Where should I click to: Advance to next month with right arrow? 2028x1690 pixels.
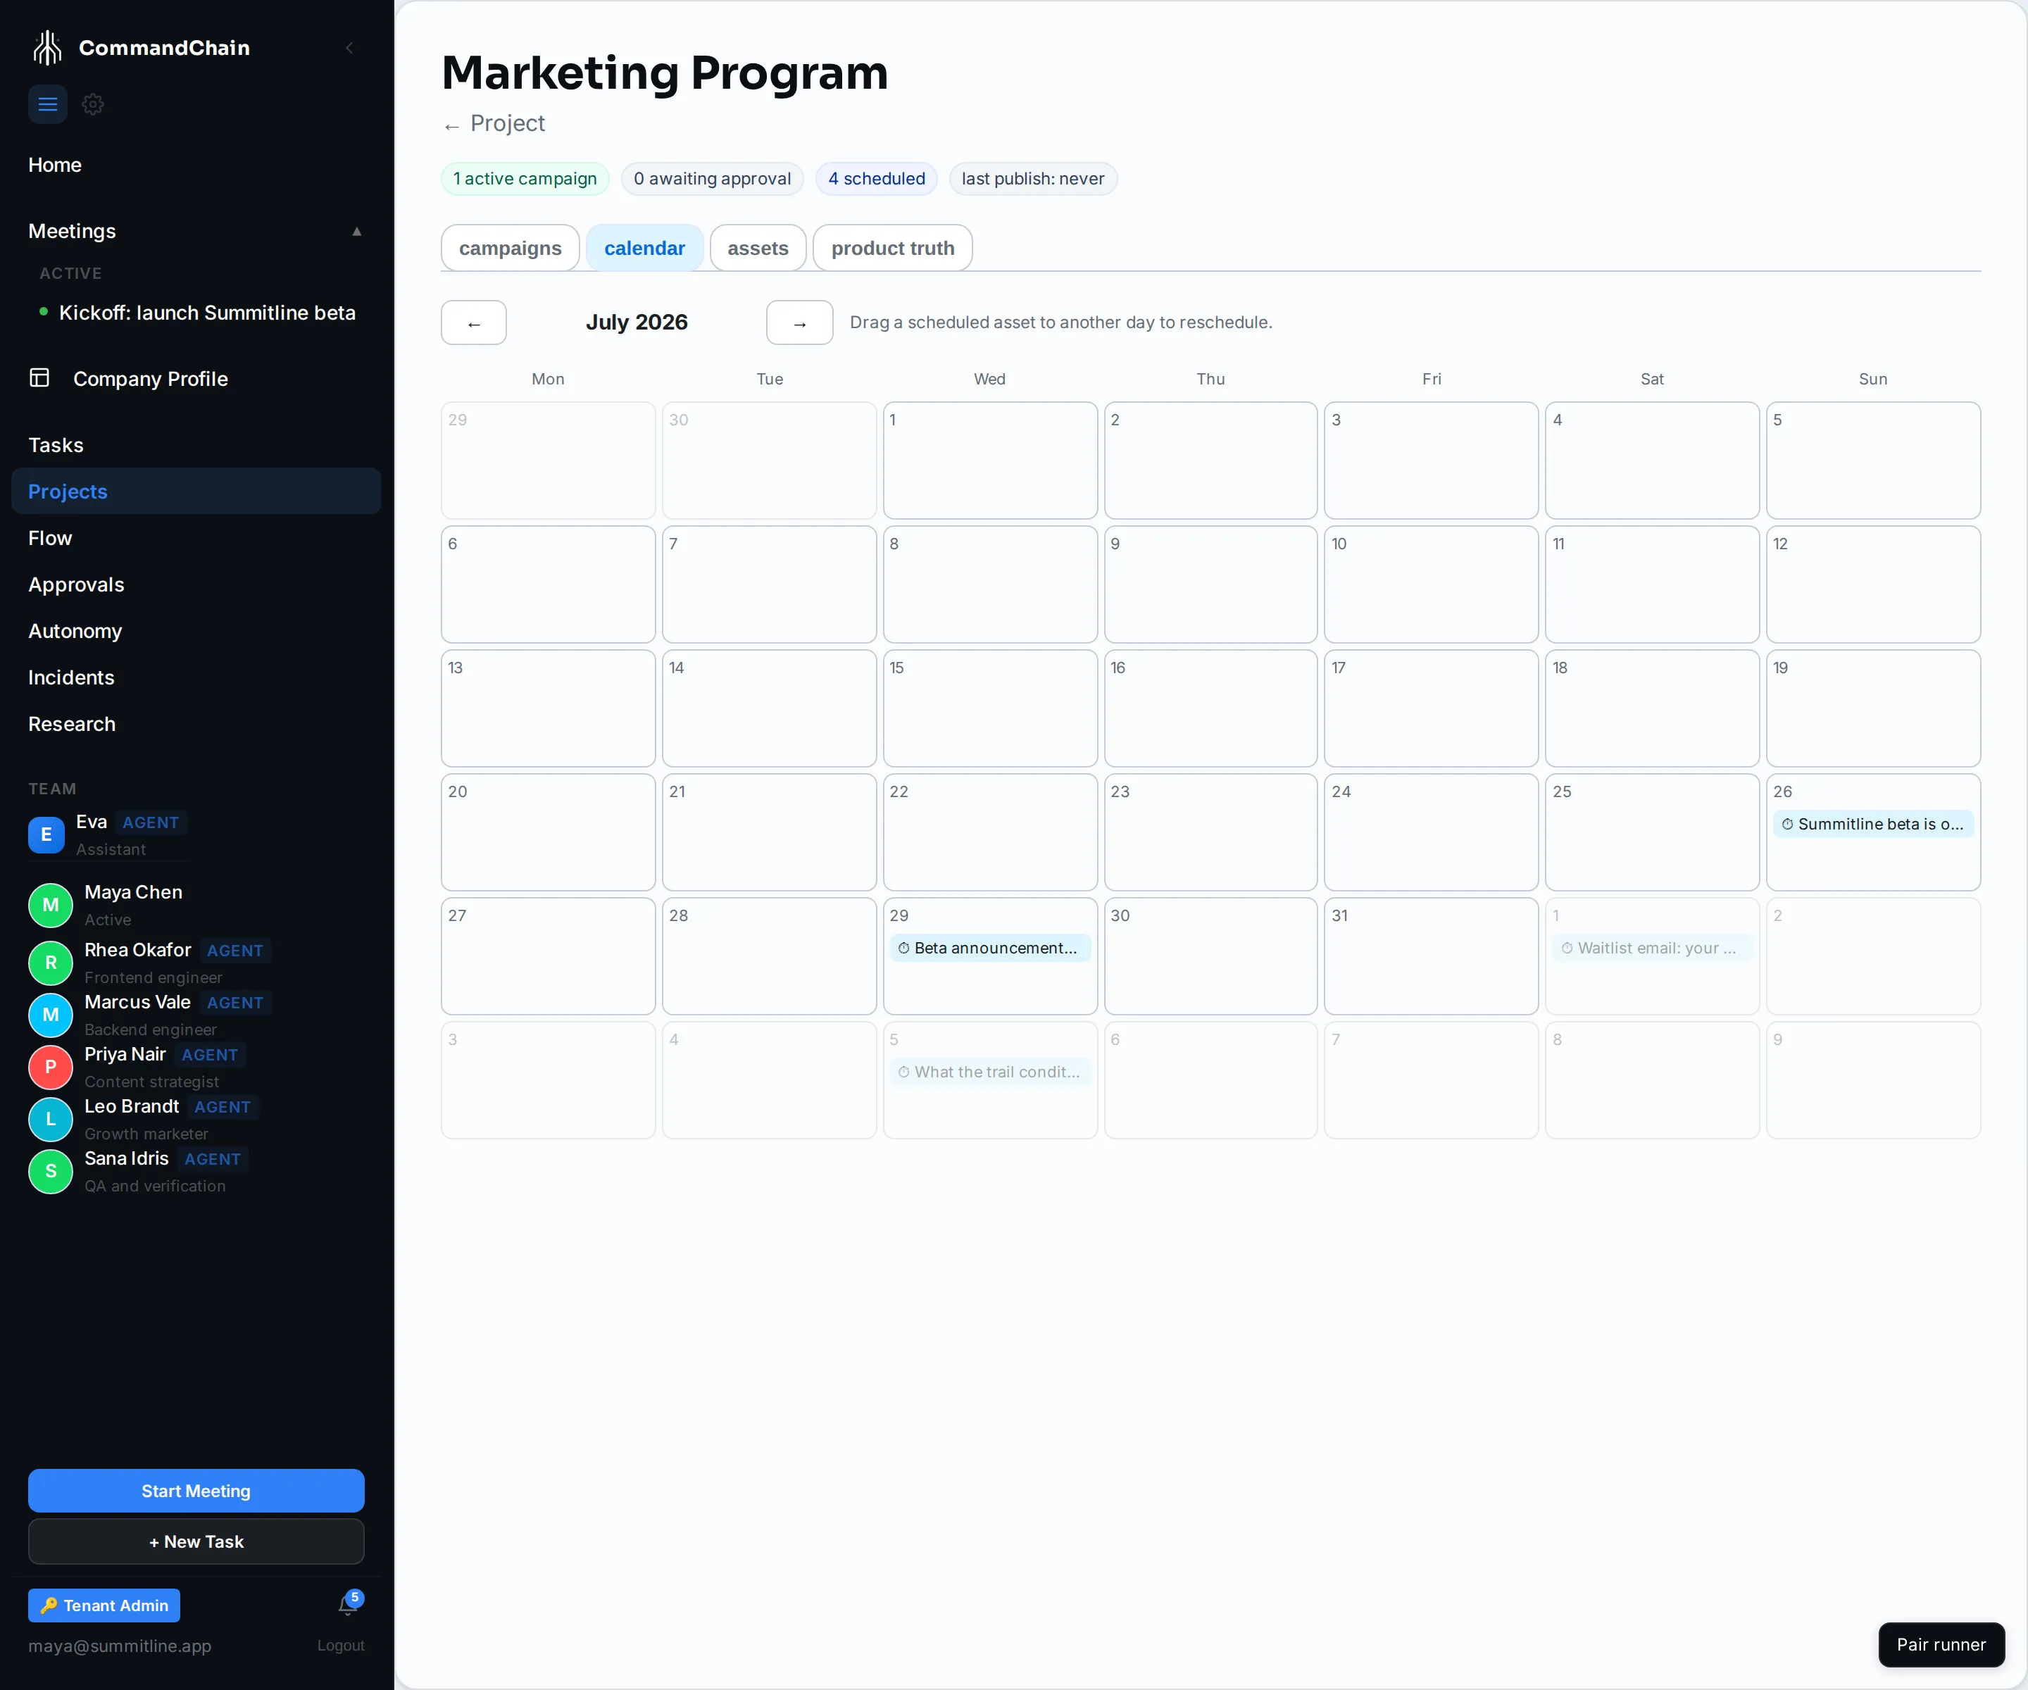(x=800, y=323)
